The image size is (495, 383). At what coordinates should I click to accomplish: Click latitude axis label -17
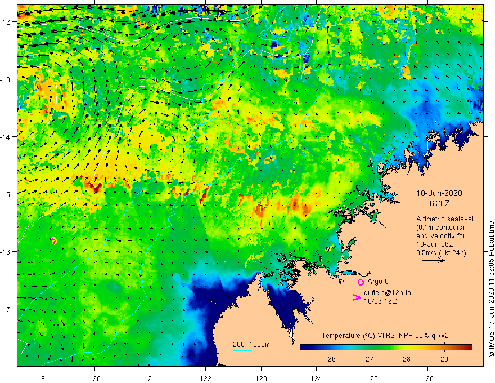click(x=6, y=309)
